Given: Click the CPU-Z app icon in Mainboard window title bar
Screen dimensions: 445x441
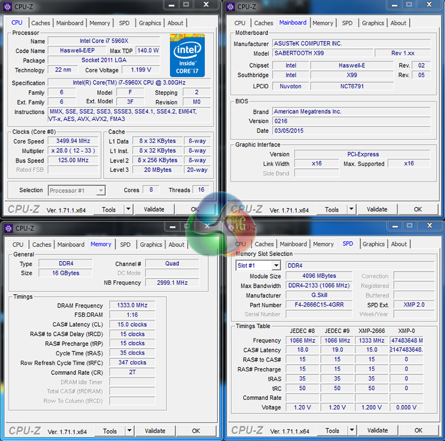Looking at the screenshot, I should (x=231, y=7).
